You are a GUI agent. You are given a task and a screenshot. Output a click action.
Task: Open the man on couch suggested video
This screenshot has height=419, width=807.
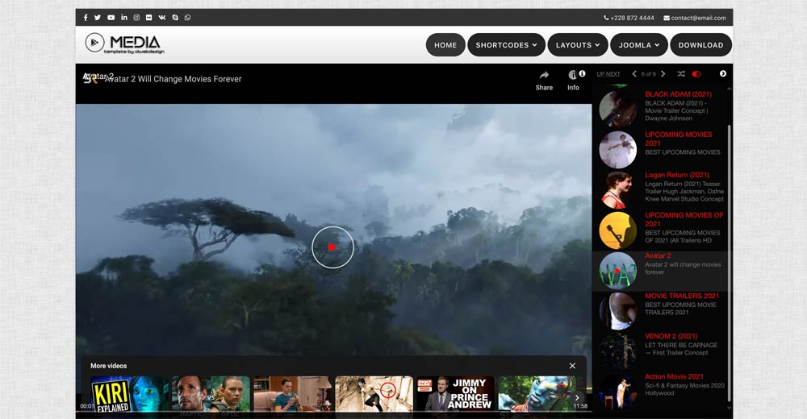pos(292,393)
